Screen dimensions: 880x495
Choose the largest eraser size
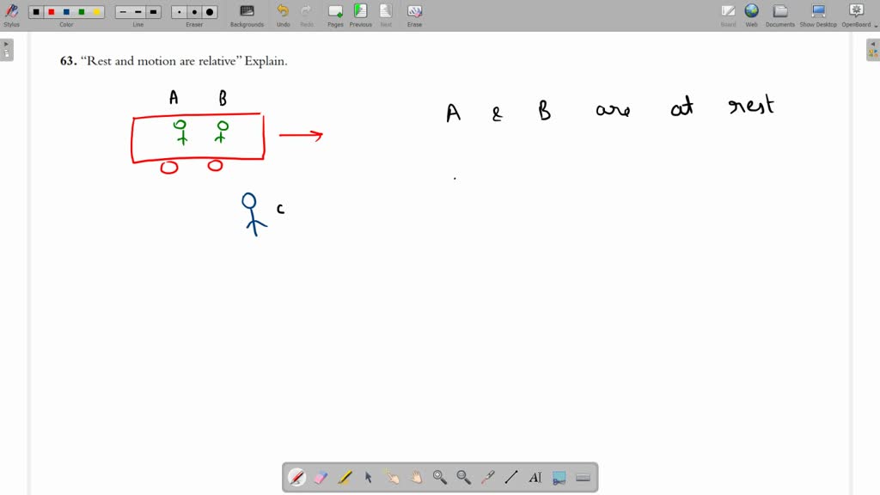coord(209,12)
